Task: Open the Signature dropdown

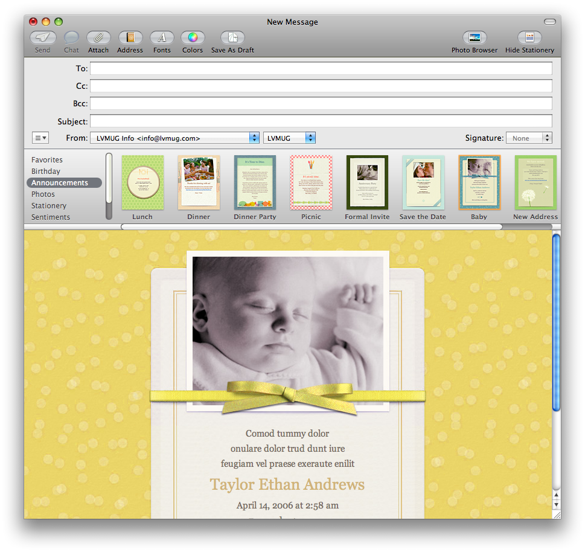Action: click(x=529, y=138)
